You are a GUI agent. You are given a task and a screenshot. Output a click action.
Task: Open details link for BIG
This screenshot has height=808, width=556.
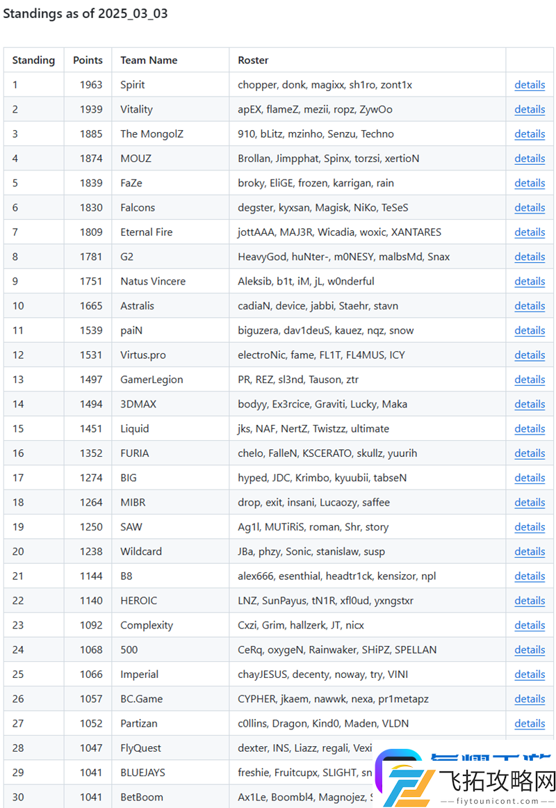(530, 478)
